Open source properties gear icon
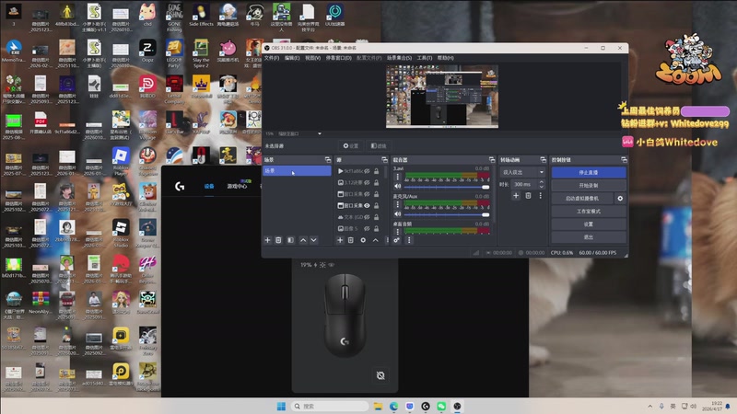Viewport: 737px width, 414px height. (362, 240)
